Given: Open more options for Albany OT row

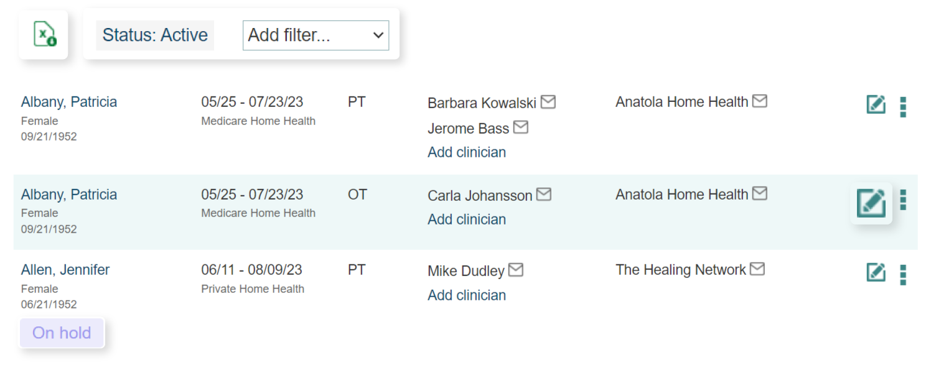Looking at the screenshot, I should 903,200.
